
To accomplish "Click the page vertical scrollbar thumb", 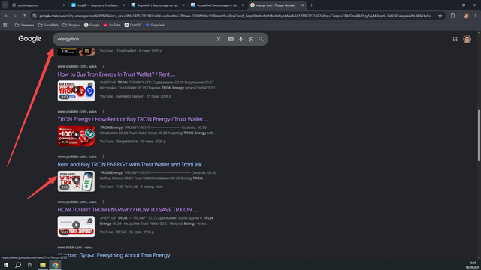I will click(479, 135).
